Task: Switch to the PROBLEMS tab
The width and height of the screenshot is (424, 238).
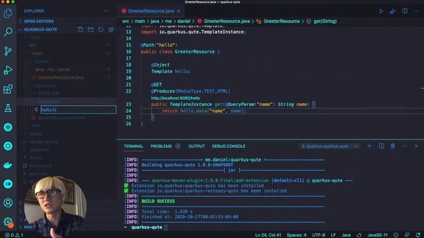Action: (x=161, y=146)
